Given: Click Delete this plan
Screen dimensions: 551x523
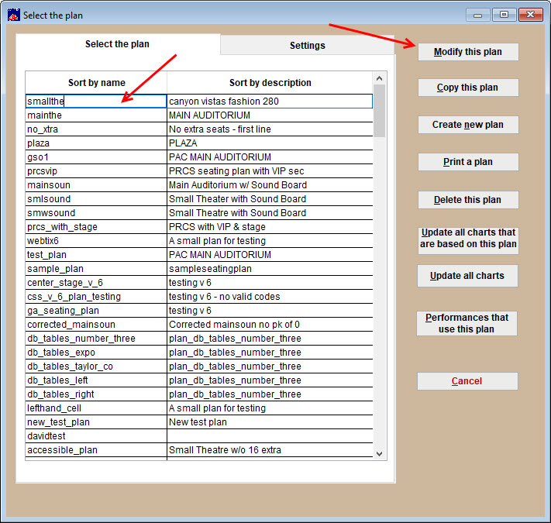Looking at the screenshot, I should click(468, 200).
